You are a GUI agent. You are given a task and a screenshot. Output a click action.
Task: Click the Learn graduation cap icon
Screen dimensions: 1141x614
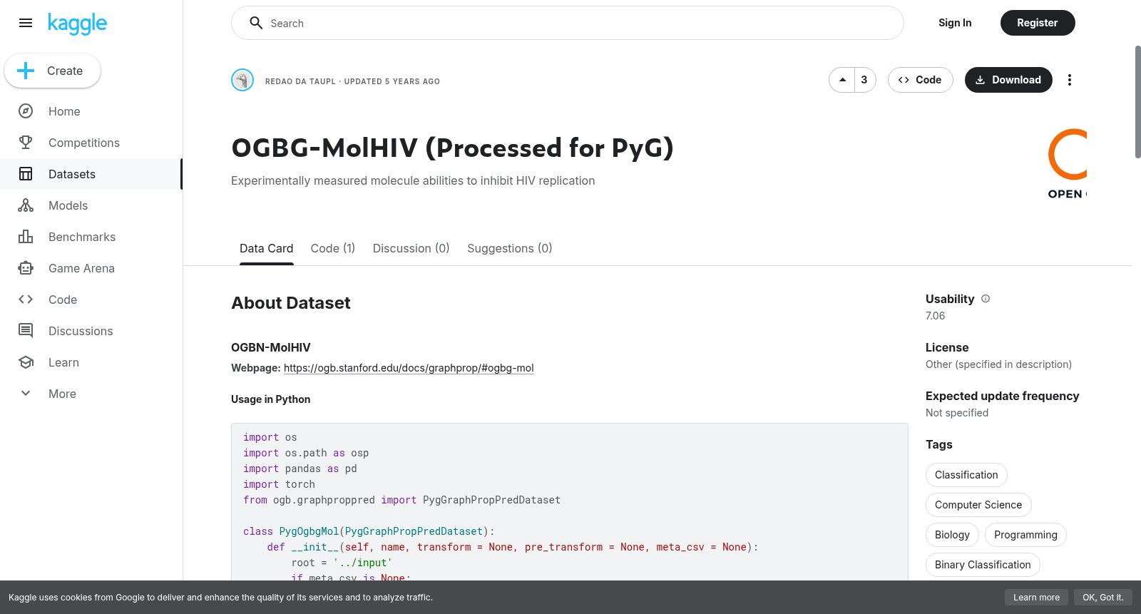(26, 362)
